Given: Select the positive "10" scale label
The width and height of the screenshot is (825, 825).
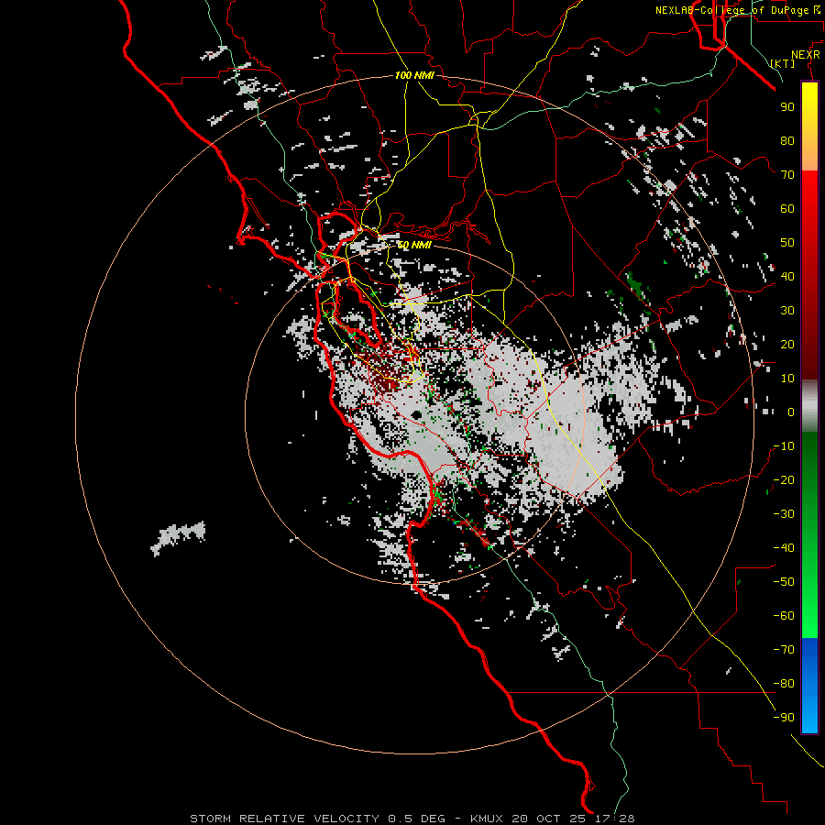Looking at the screenshot, I should (x=787, y=379).
